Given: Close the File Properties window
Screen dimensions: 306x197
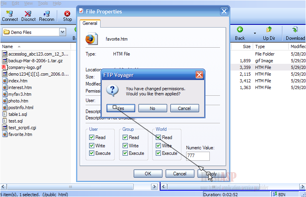Looking at the screenshot, I should pyautogui.click(x=224, y=11).
